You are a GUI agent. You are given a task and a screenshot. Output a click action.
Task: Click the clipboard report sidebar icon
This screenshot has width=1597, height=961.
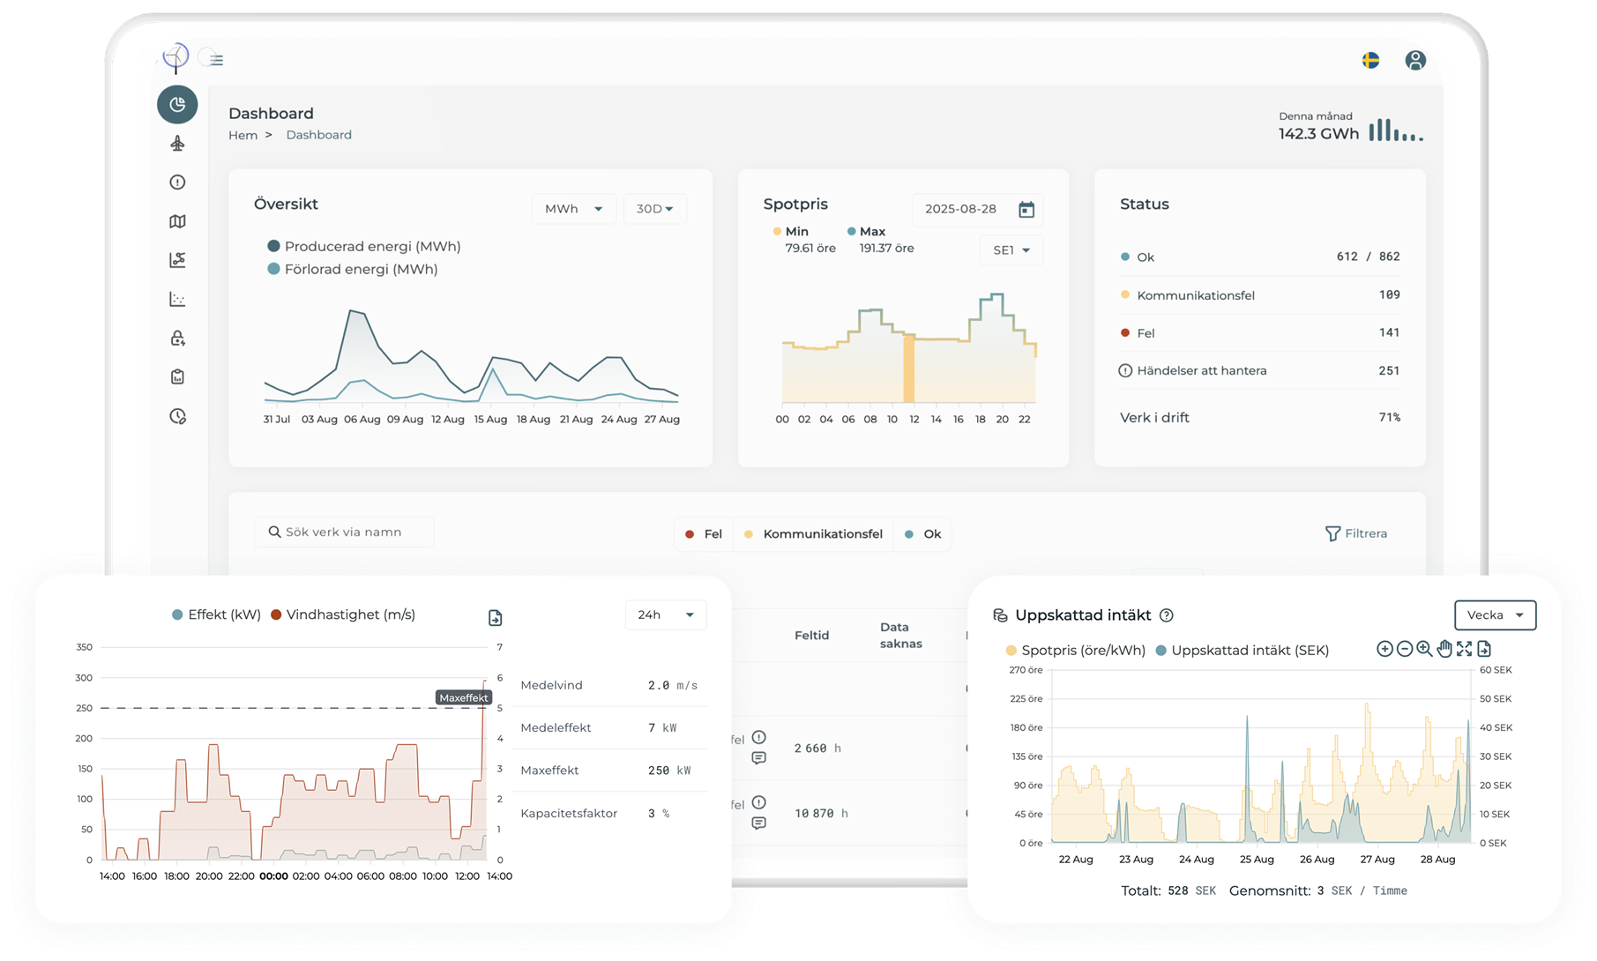177,377
